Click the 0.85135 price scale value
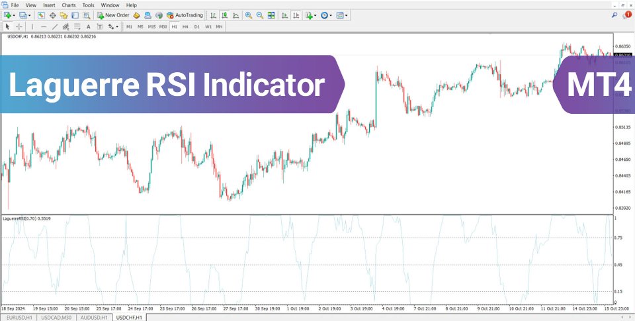 (623, 127)
